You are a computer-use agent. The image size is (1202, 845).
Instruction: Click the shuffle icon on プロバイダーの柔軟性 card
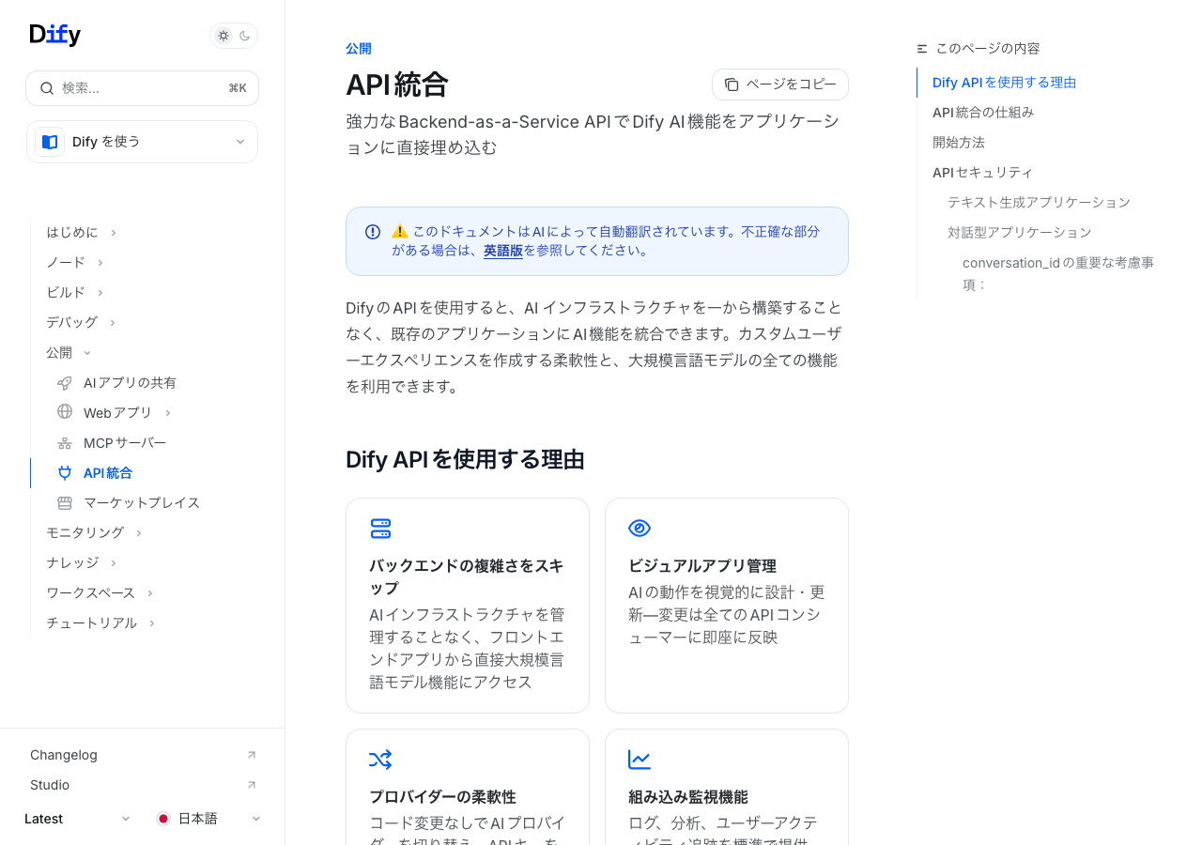[x=380, y=760]
